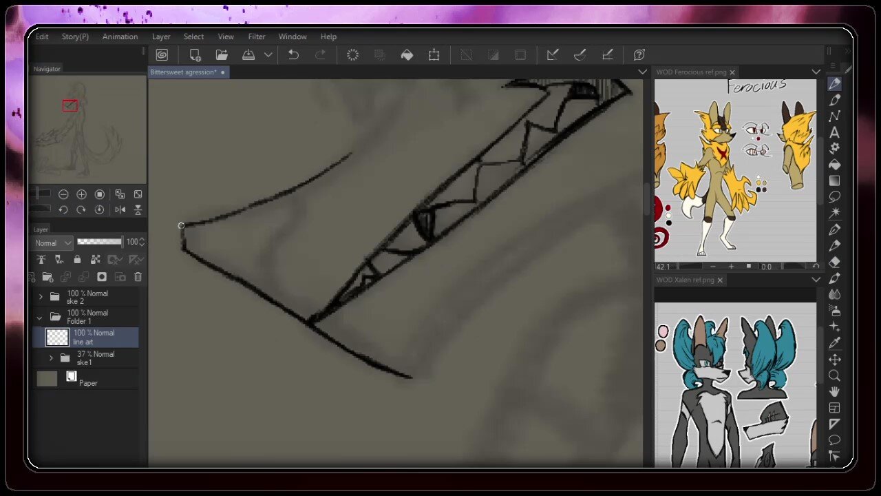Select the Eraser tool
Screen dimensions: 881x496
(x=834, y=262)
